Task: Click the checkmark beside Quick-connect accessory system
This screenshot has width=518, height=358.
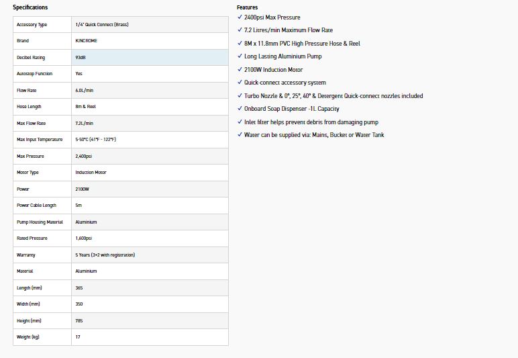Action: (240, 83)
